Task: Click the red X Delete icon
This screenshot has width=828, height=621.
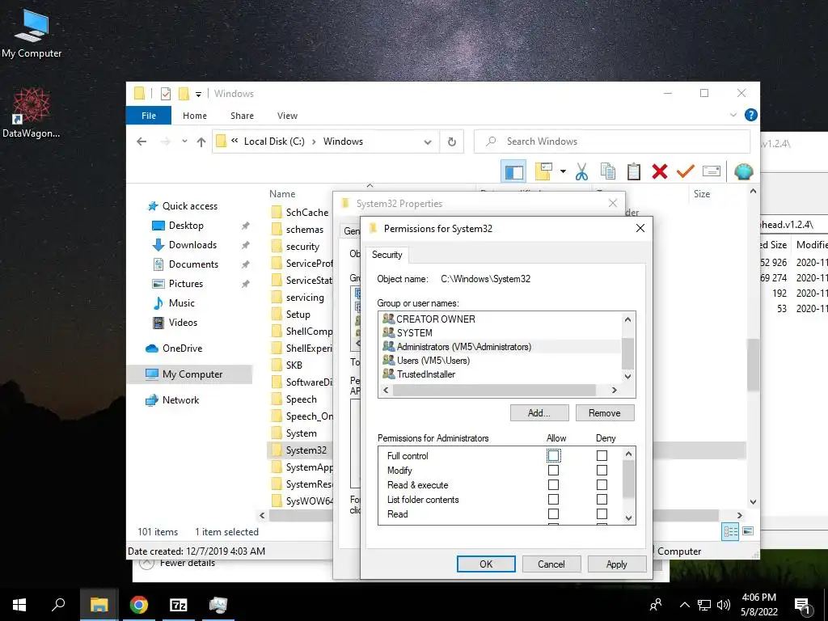Action: (x=660, y=171)
